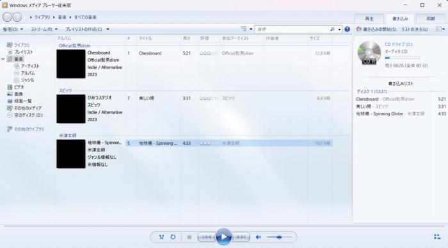
Task: Switch to the 書き込み tab
Action: coord(400,19)
